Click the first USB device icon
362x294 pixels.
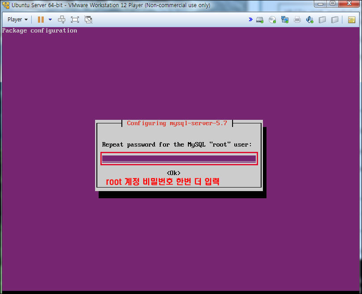click(x=322, y=20)
